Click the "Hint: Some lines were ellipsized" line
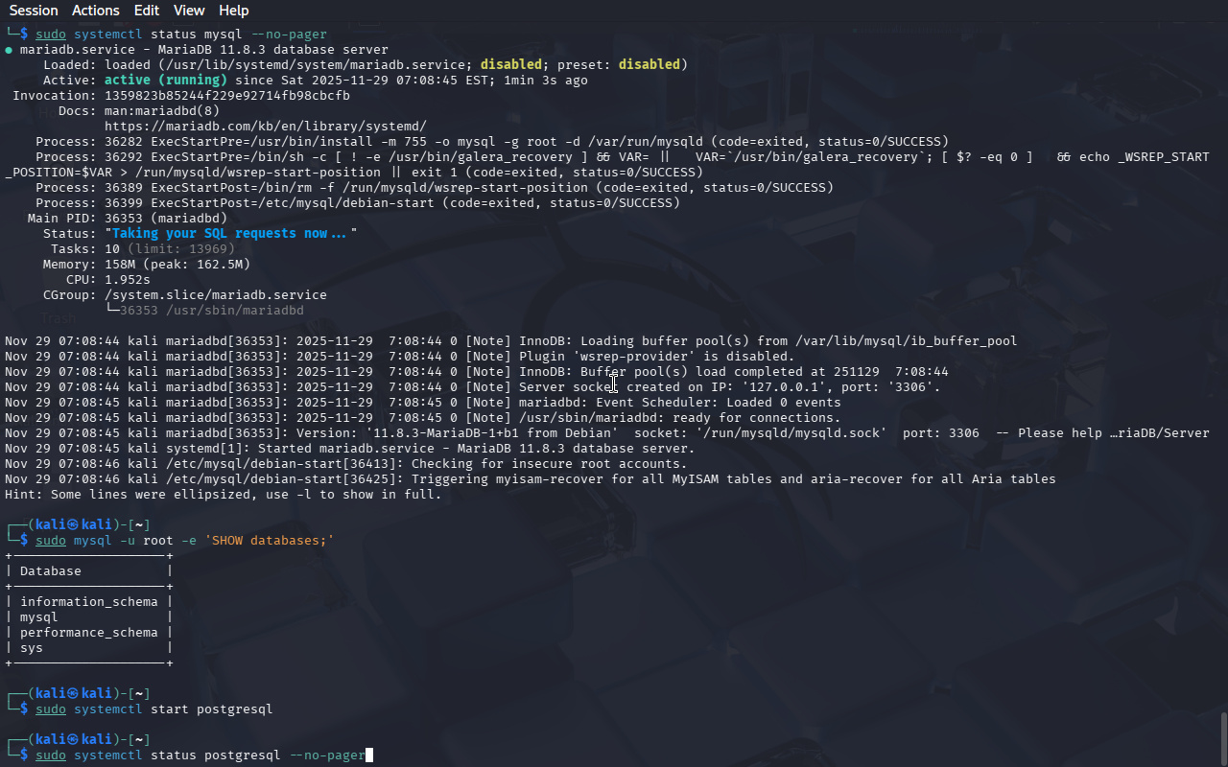The width and height of the screenshot is (1228, 767). tap(223, 495)
